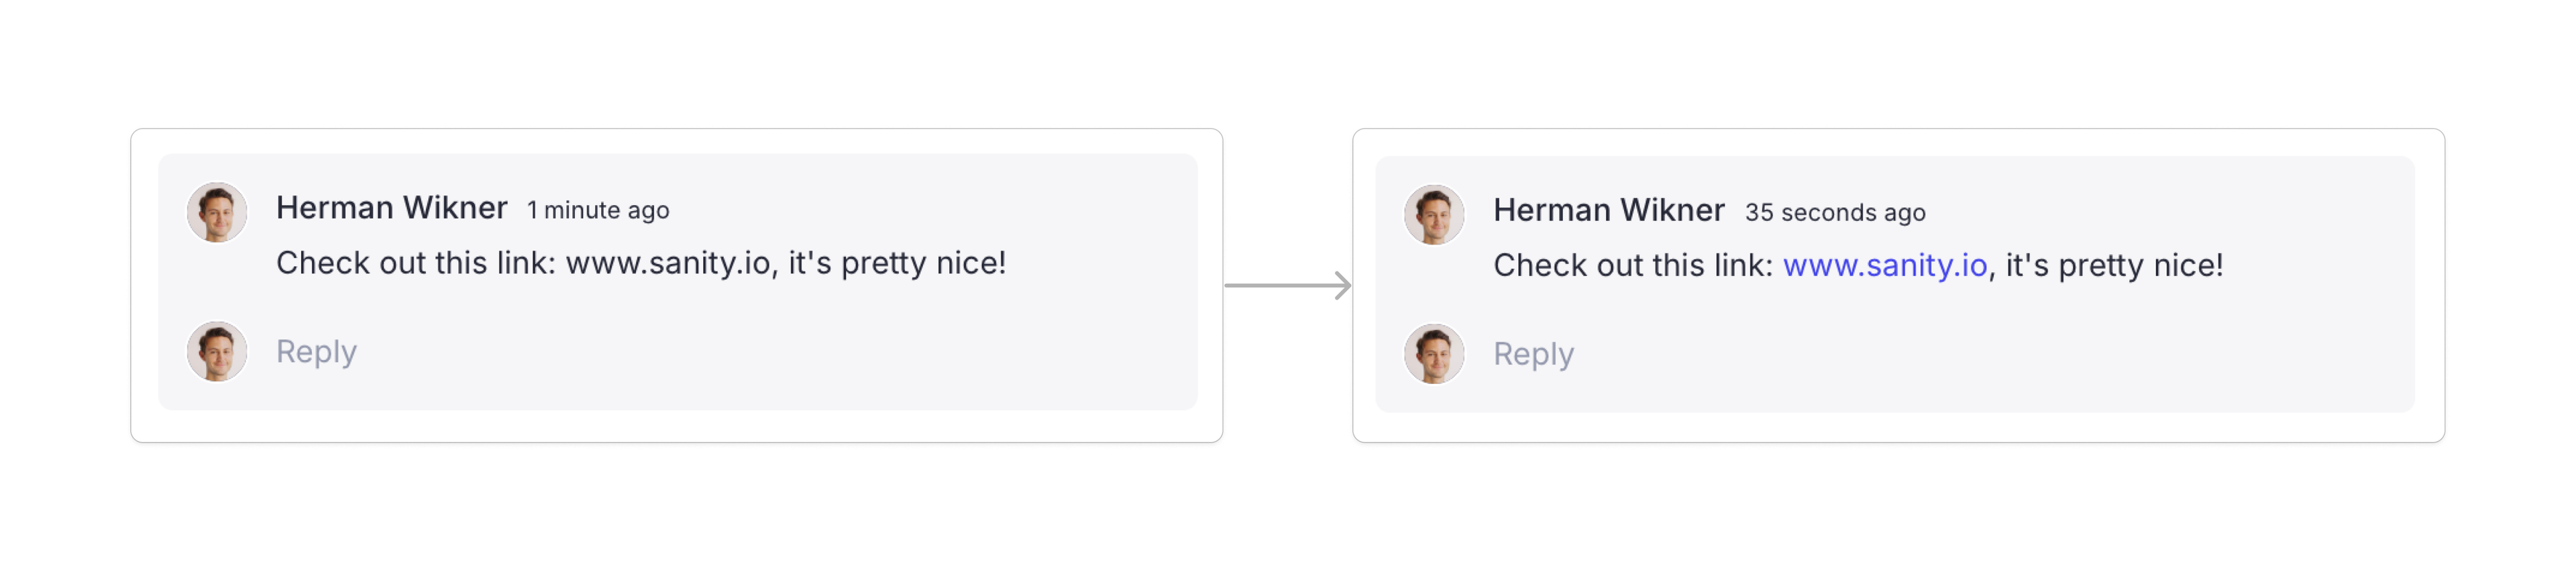Click the avatar beside the left card's Reply field
The width and height of the screenshot is (2576, 575).
point(217,351)
